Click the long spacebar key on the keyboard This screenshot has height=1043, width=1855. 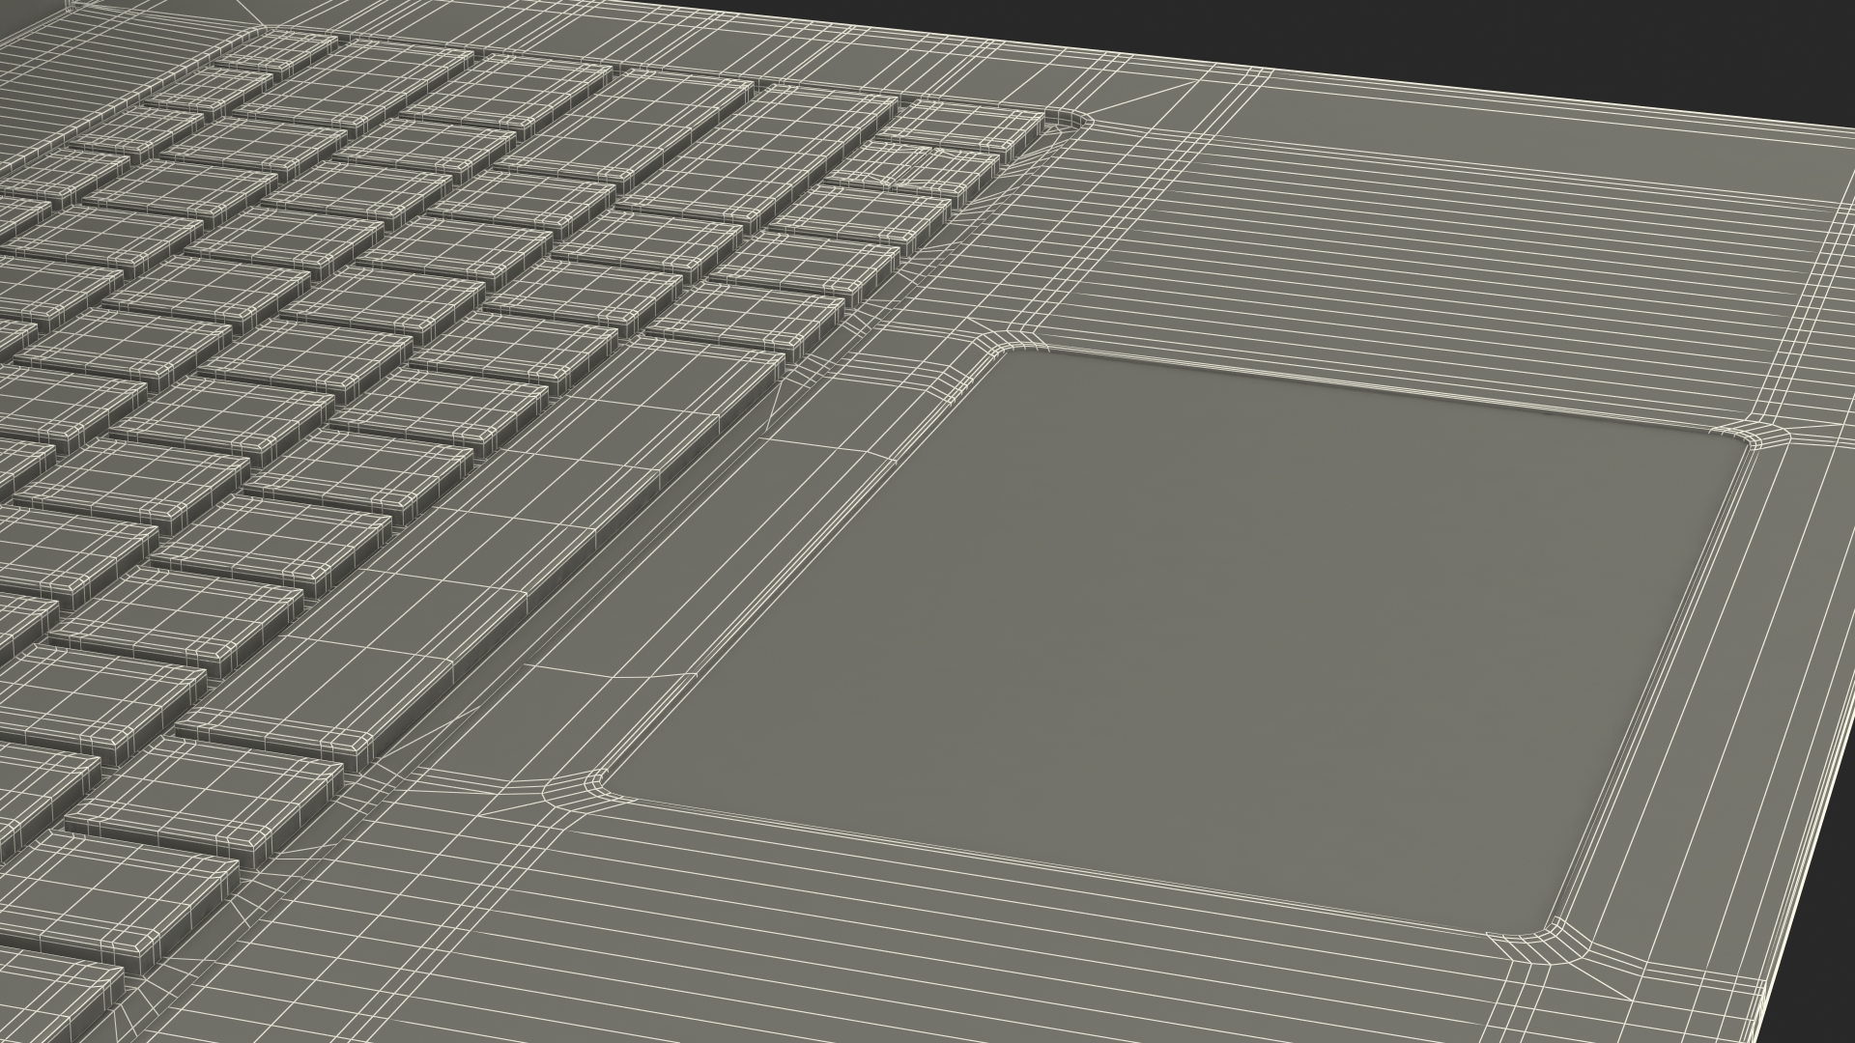pos(483,550)
